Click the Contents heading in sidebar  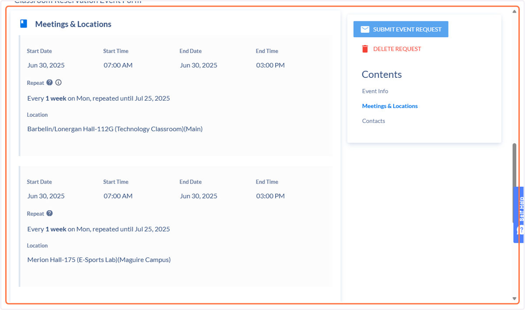pyautogui.click(x=381, y=74)
